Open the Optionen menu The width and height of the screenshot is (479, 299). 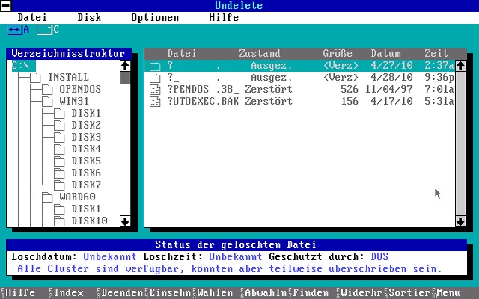point(155,17)
